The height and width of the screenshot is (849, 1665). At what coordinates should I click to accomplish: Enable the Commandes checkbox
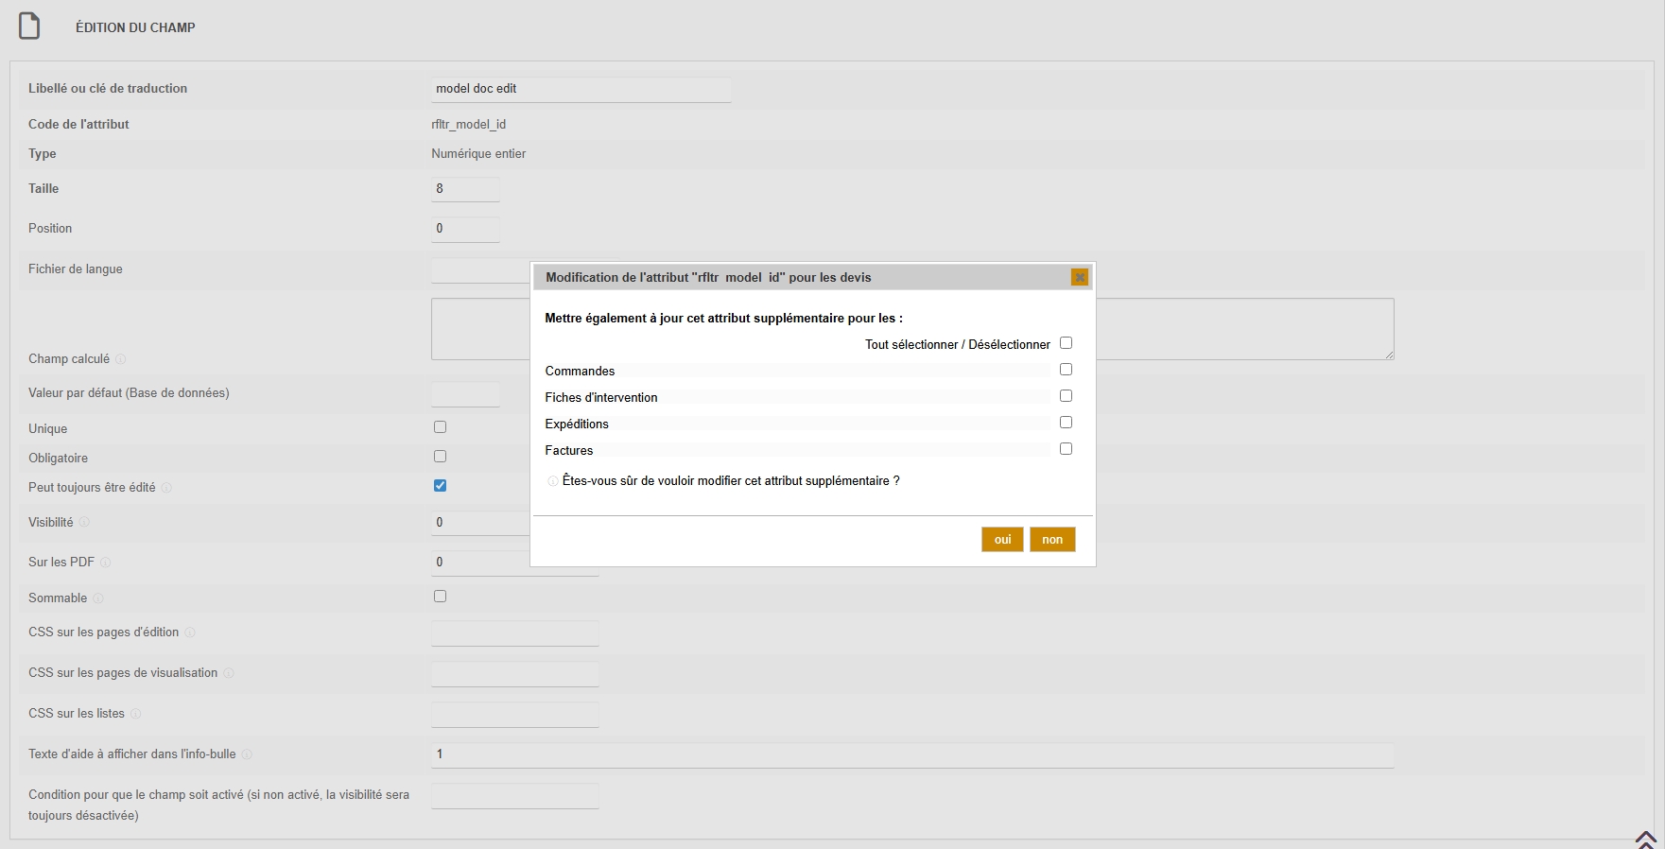tap(1066, 370)
